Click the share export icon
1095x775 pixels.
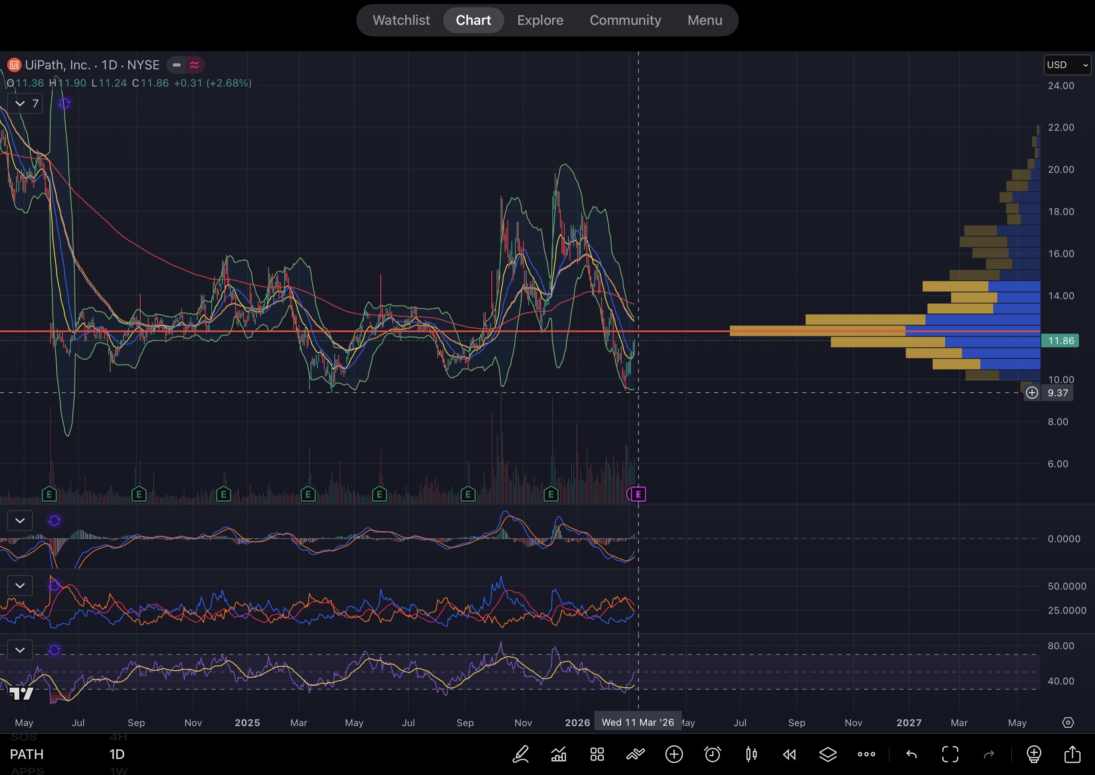pos(1072,754)
